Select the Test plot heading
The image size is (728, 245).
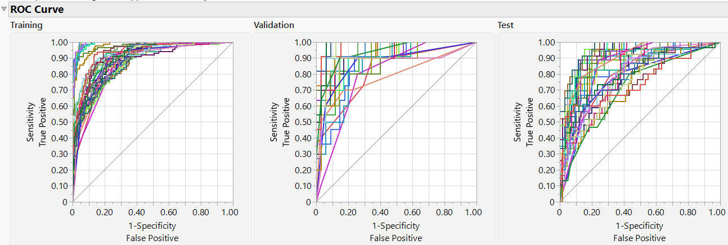coord(505,25)
